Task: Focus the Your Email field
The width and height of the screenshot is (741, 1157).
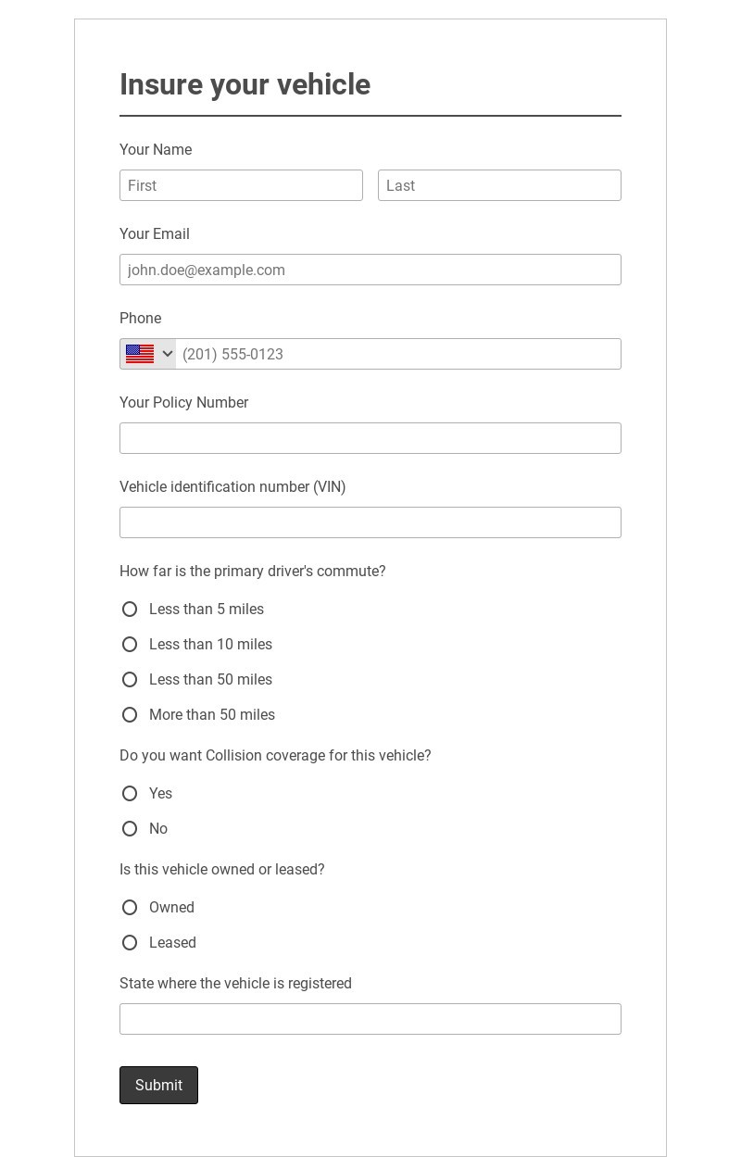Action: point(370,270)
